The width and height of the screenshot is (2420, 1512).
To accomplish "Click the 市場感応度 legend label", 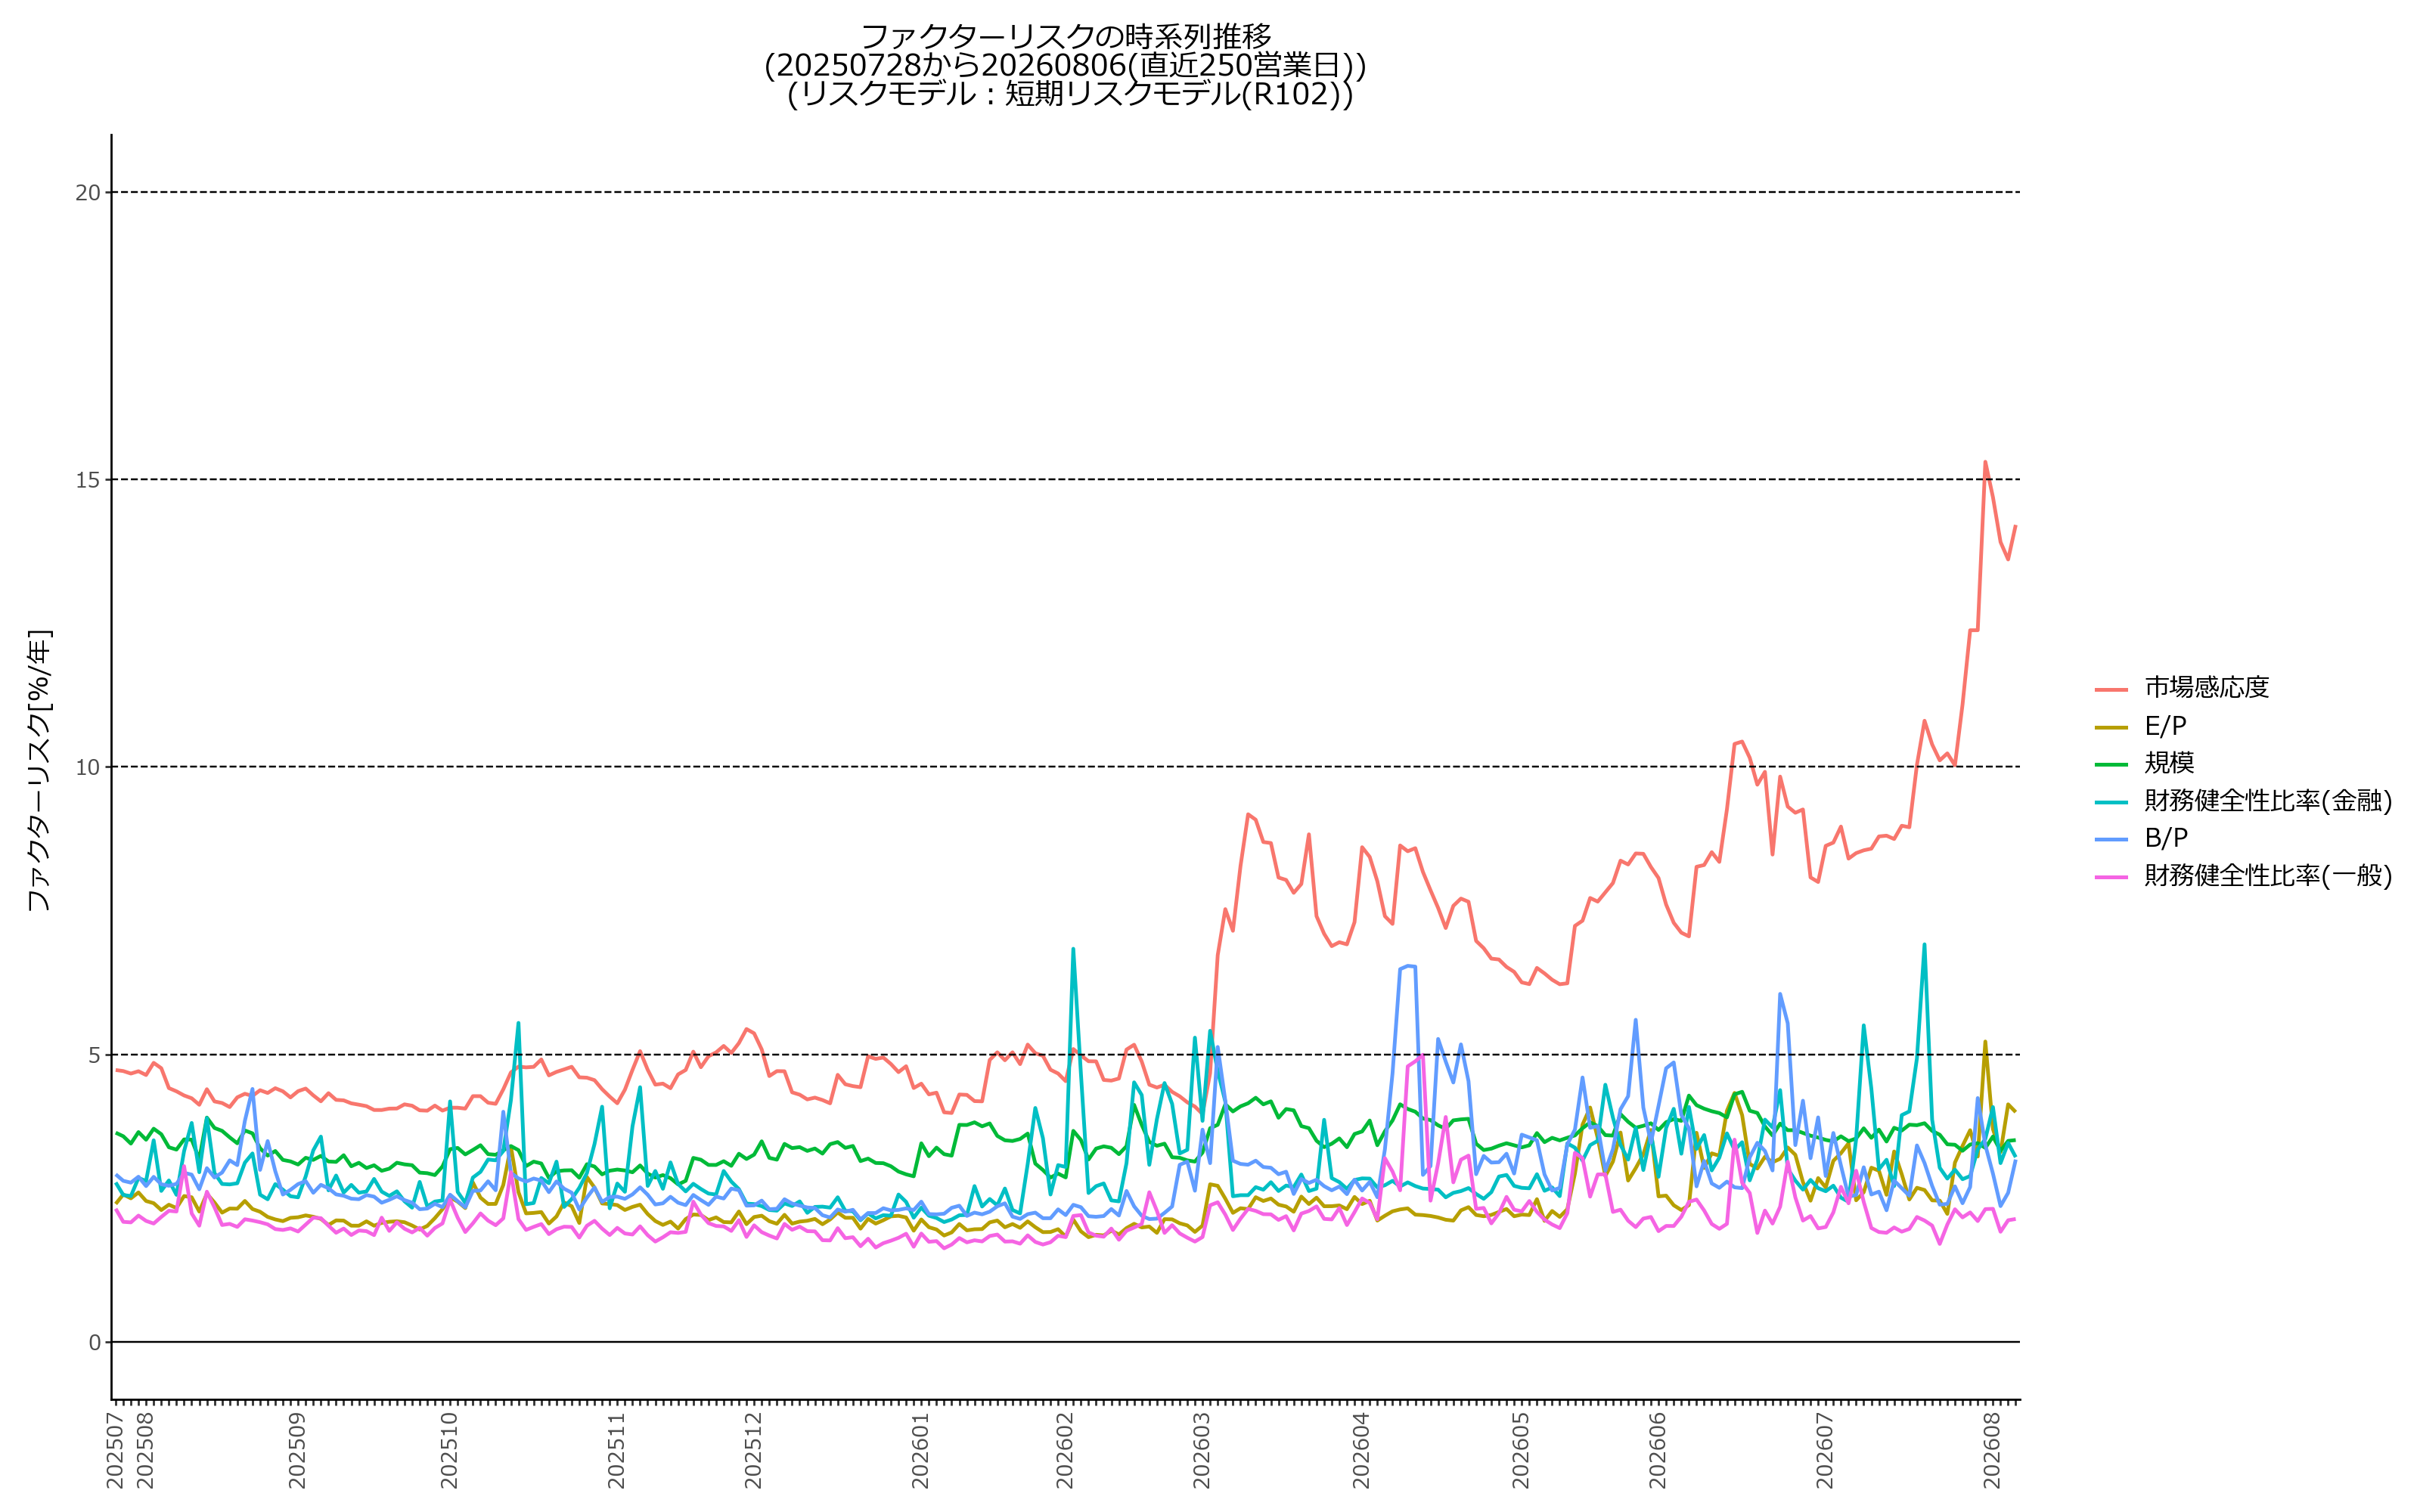I will tap(2207, 687).
